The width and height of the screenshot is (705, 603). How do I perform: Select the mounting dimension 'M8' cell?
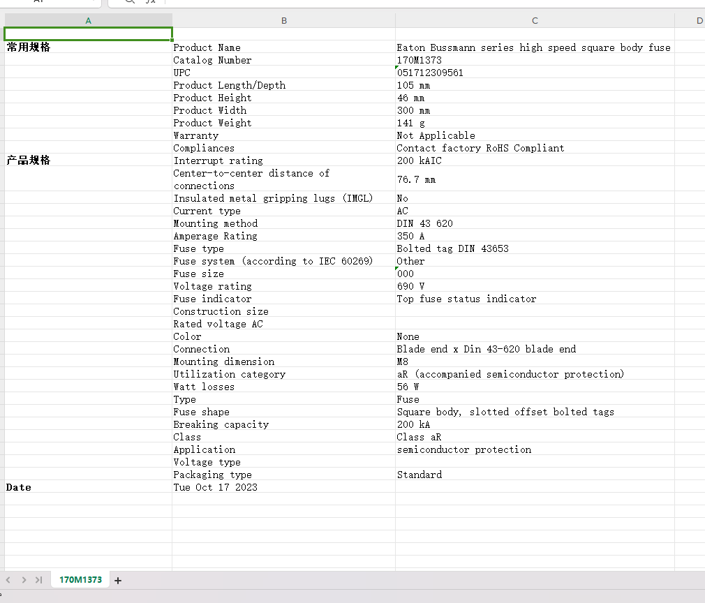pyautogui.click(x=535, y=362)
